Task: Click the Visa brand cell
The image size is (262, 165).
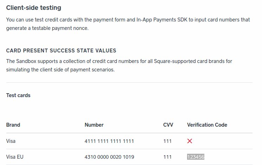Action: point(11,141)
